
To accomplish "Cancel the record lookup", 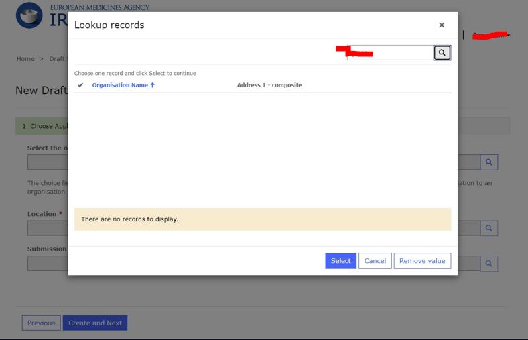I will tap(375, 261).
